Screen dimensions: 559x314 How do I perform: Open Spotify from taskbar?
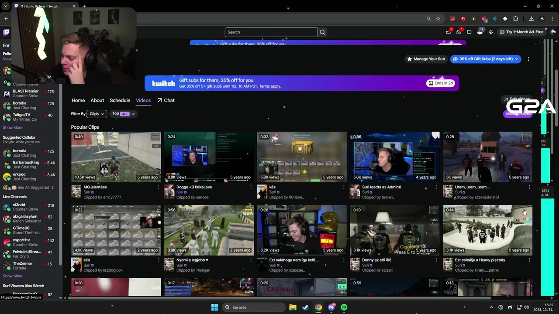[x=344, y=307]
